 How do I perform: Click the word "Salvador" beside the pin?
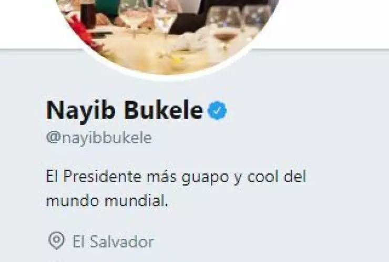(122, 242)
